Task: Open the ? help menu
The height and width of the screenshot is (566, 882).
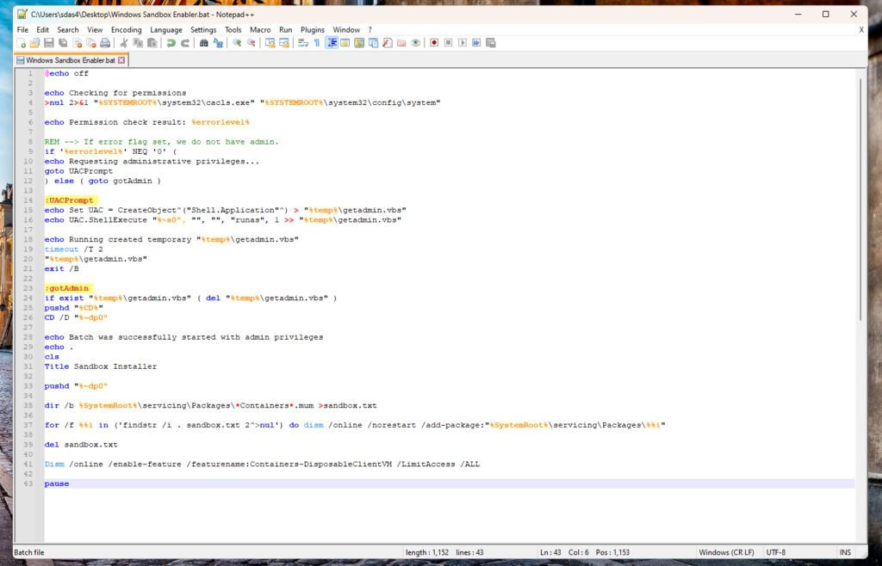Action: click(x=370, y=30)
